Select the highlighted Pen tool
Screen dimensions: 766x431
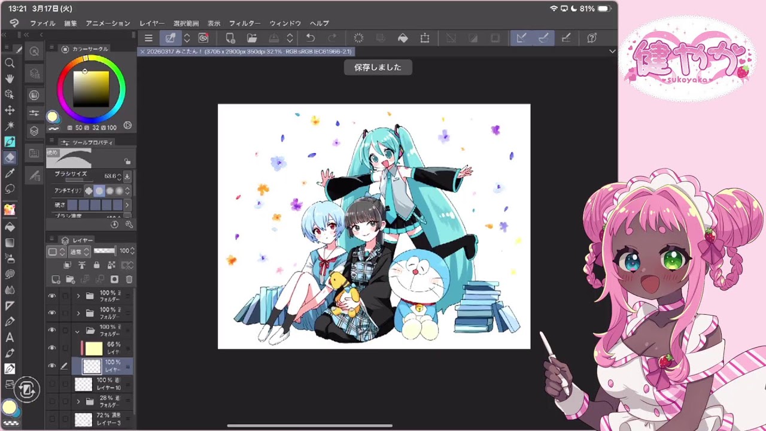pyautogui.click(x=10, y=142)
